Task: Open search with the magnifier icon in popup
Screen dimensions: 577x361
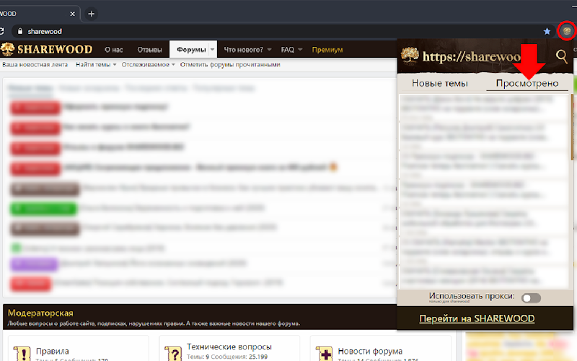Action: pos(562,56)
